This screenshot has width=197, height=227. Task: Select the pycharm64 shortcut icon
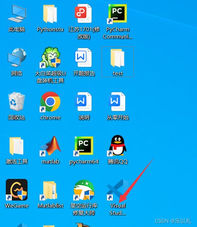(x=84, y=146)
